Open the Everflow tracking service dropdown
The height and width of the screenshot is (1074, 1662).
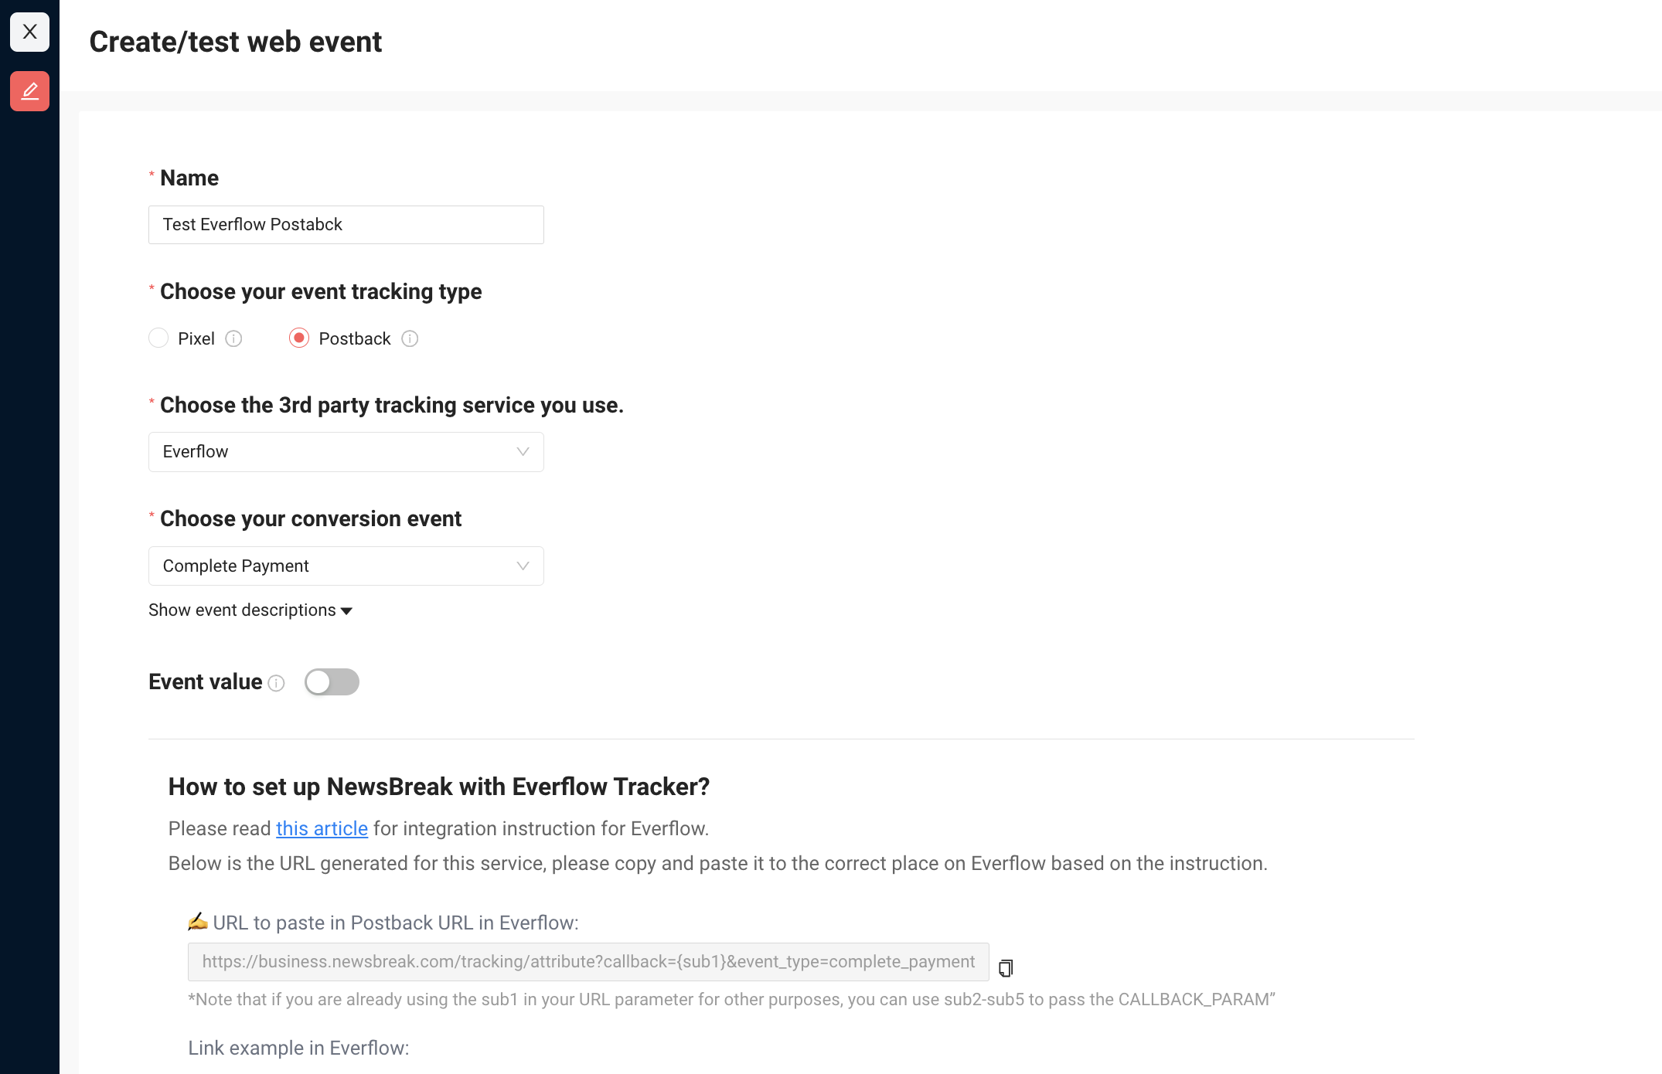click(346, 452)
